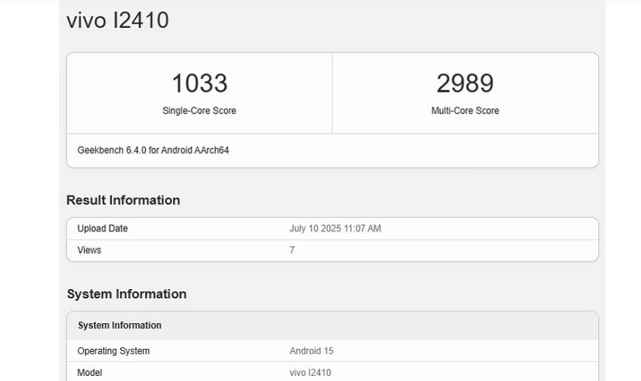The height and width of the screenshot is (381, 641).
Task: Click the 'Result Information' heading
Action: click(123, 200)
